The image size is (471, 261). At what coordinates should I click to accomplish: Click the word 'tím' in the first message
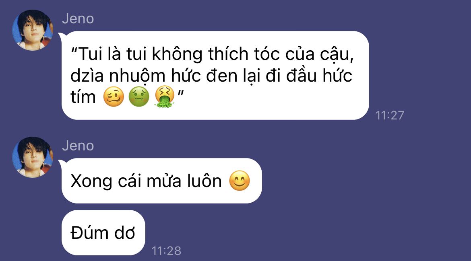point(83,97)
